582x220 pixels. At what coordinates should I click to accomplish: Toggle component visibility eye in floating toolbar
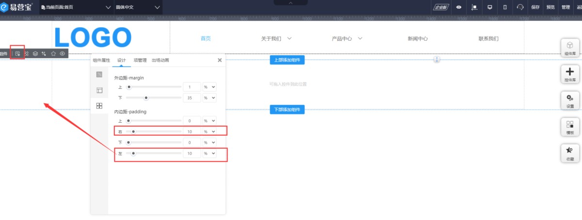pos(63,53)
